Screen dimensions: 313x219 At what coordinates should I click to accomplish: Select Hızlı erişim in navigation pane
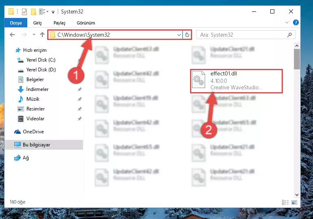pos(35,50)
